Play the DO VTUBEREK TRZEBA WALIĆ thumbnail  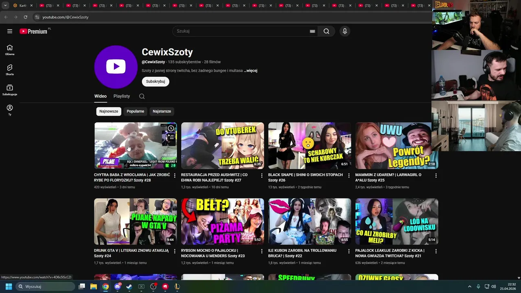tap(223, 146)
